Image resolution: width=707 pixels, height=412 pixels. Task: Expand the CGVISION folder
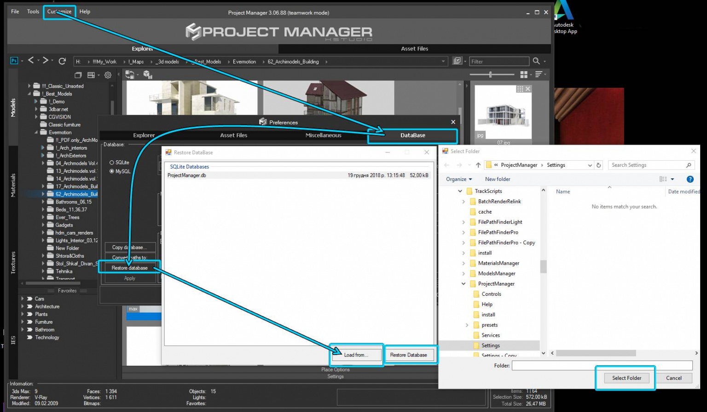(x=36, y=117)
